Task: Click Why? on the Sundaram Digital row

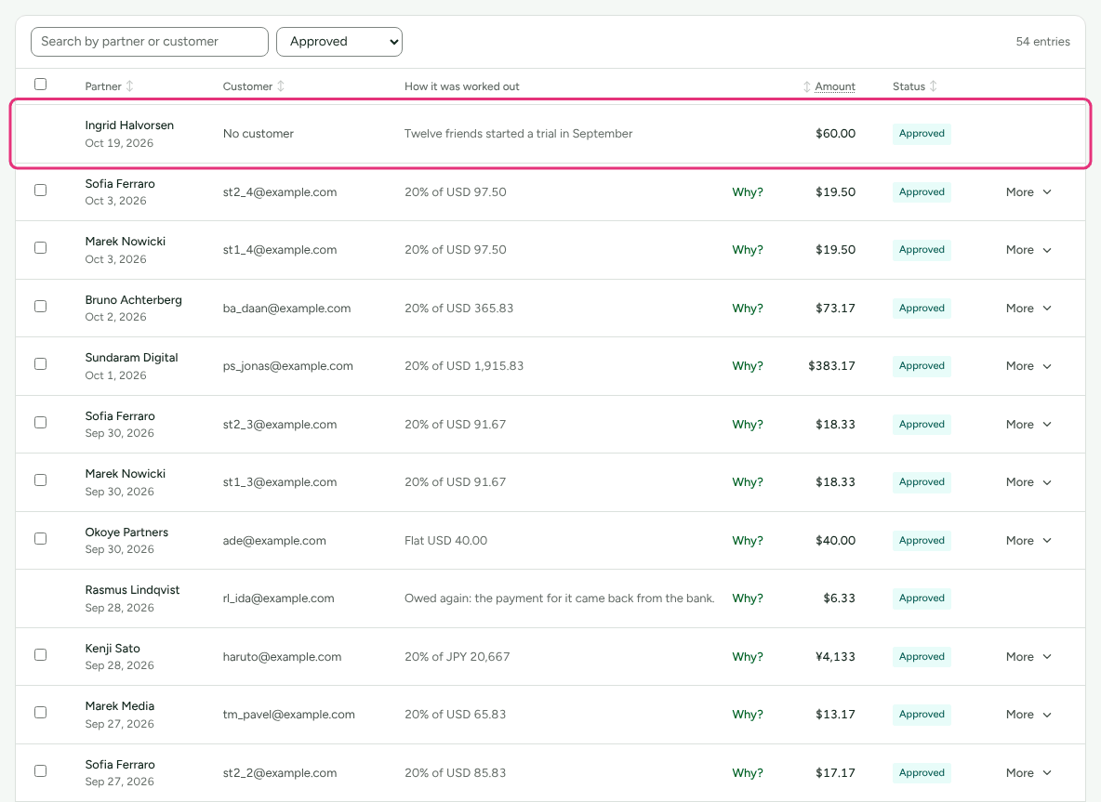Action: (x=747, y=366)
